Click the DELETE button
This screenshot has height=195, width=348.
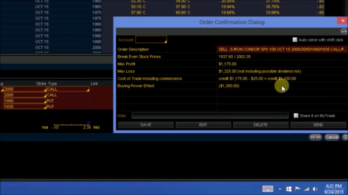point(260,125)
